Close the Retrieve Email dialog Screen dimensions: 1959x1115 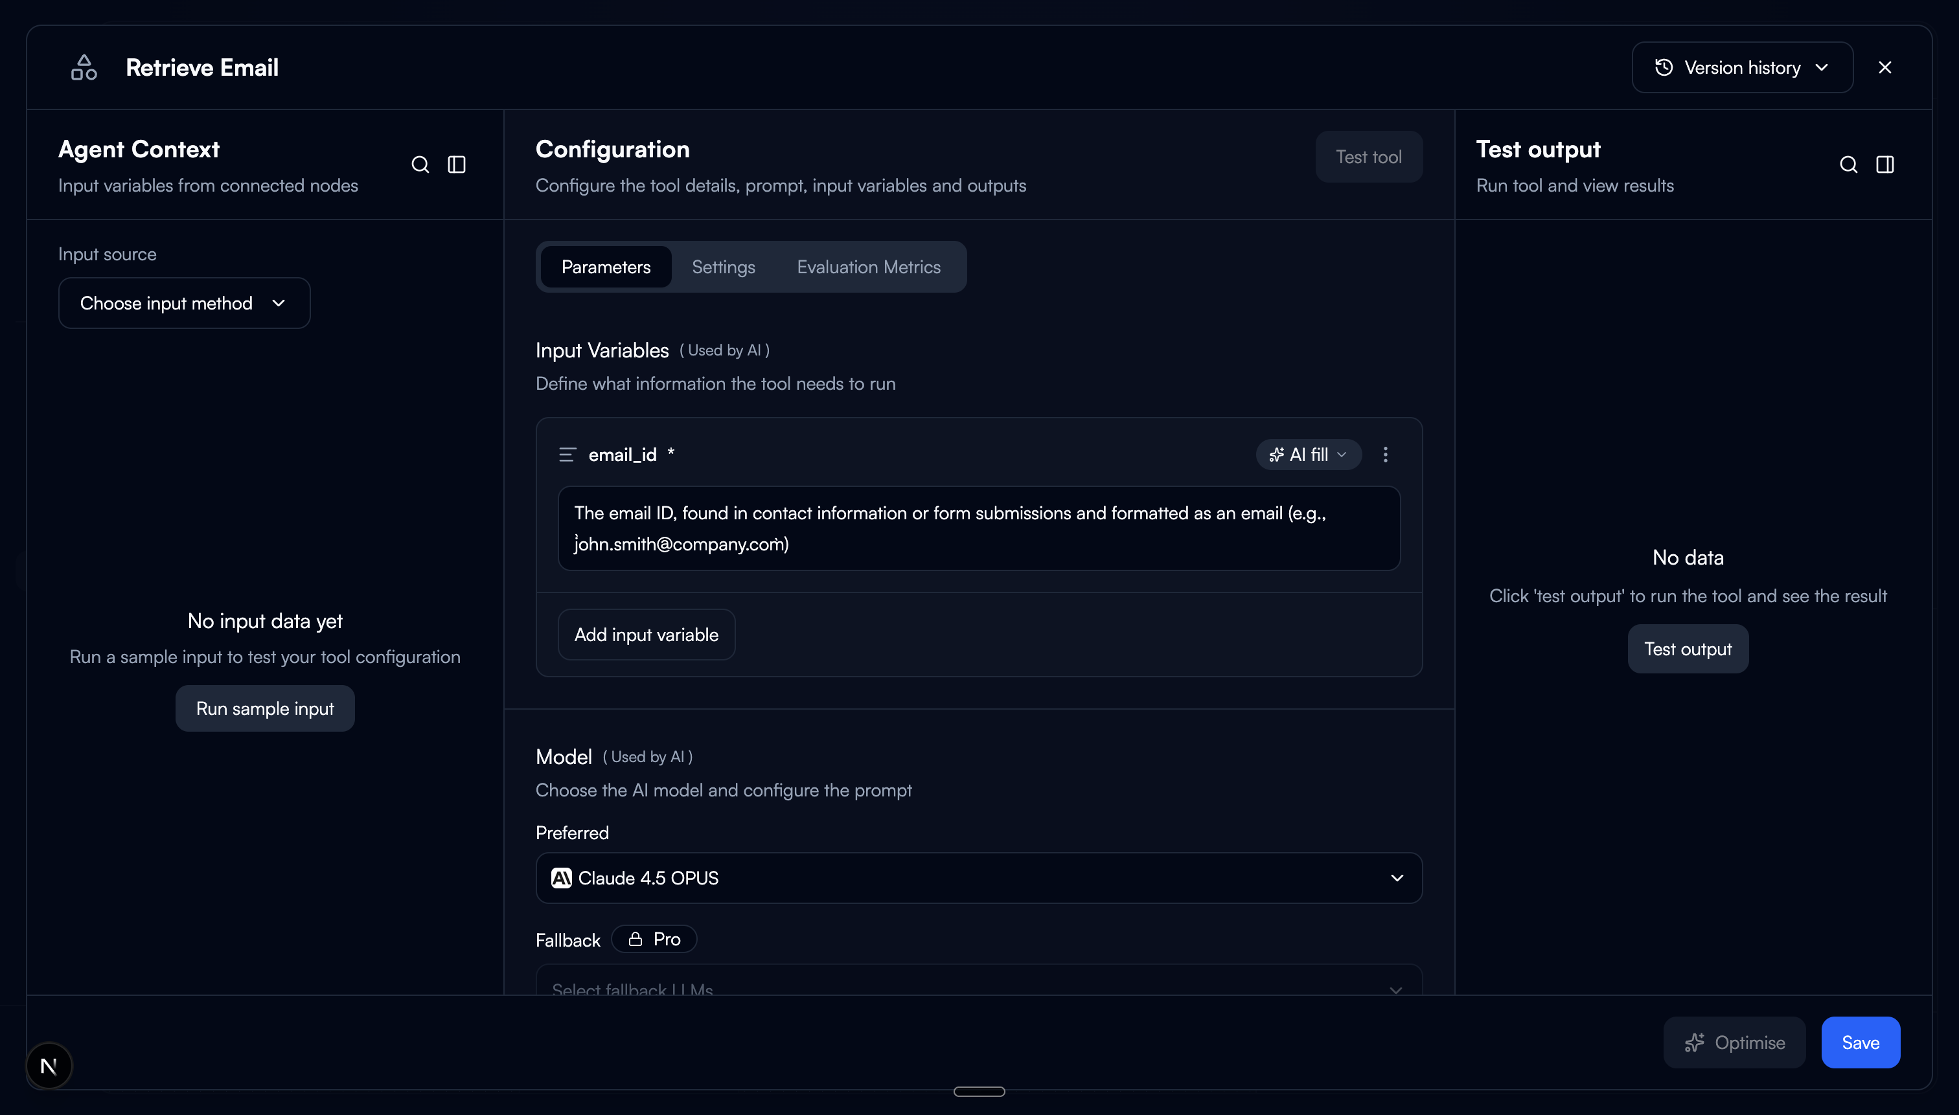point(1885,67)
